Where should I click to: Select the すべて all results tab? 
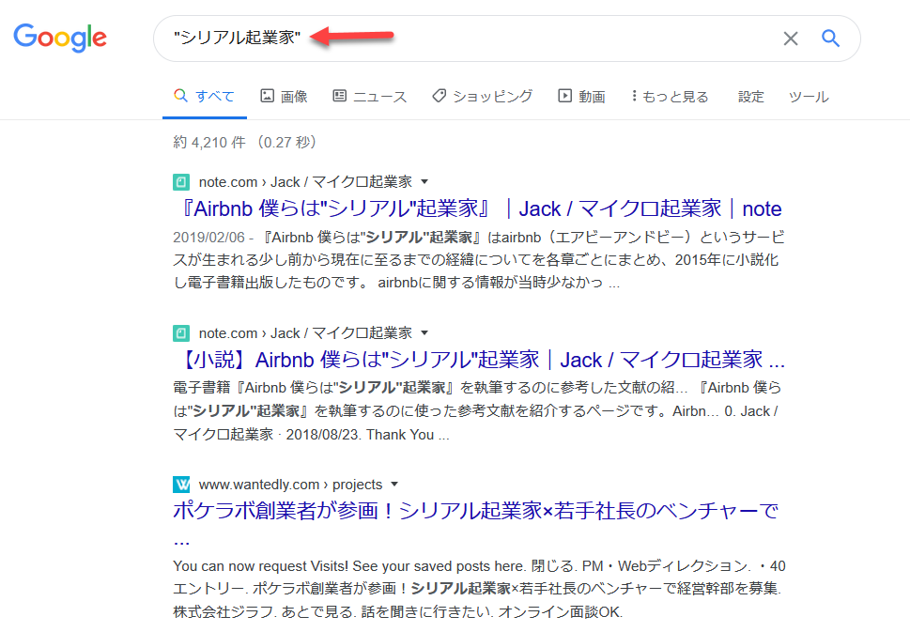[x=205, y=97]
